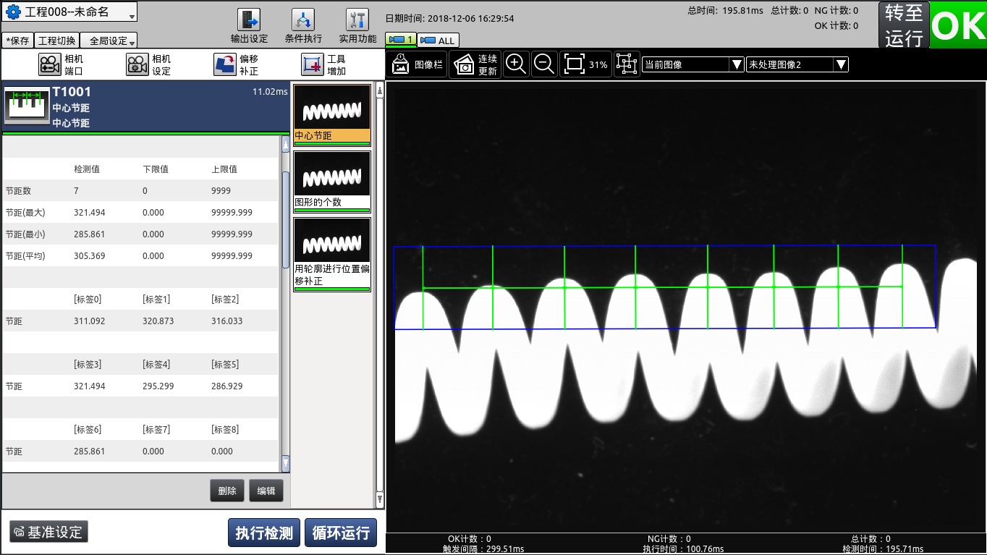
Task: Click the 节距数 upper limit 9999
Action: (x=221, y=191)
